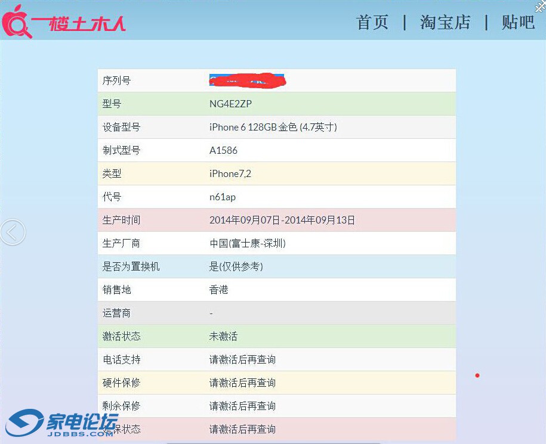
Task: Click the iPhone7,2 type value
Action: 230,173
